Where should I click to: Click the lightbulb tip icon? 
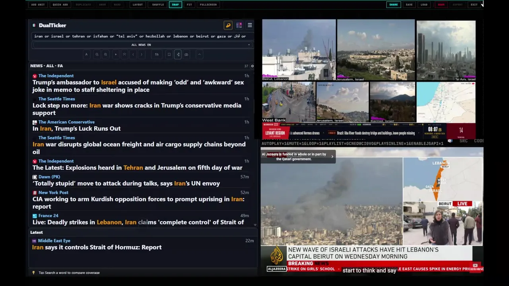pyautogui.click(x=33, y=272)
